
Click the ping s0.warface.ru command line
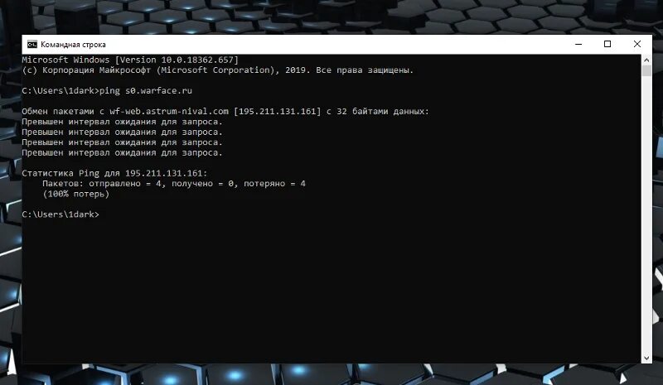107,91
